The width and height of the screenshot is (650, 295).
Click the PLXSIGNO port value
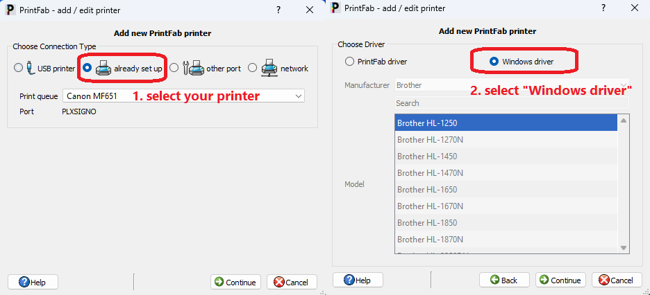click(x=78, y=111)
